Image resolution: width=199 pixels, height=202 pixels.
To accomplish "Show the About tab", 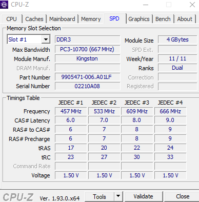I will coord(185,19).
